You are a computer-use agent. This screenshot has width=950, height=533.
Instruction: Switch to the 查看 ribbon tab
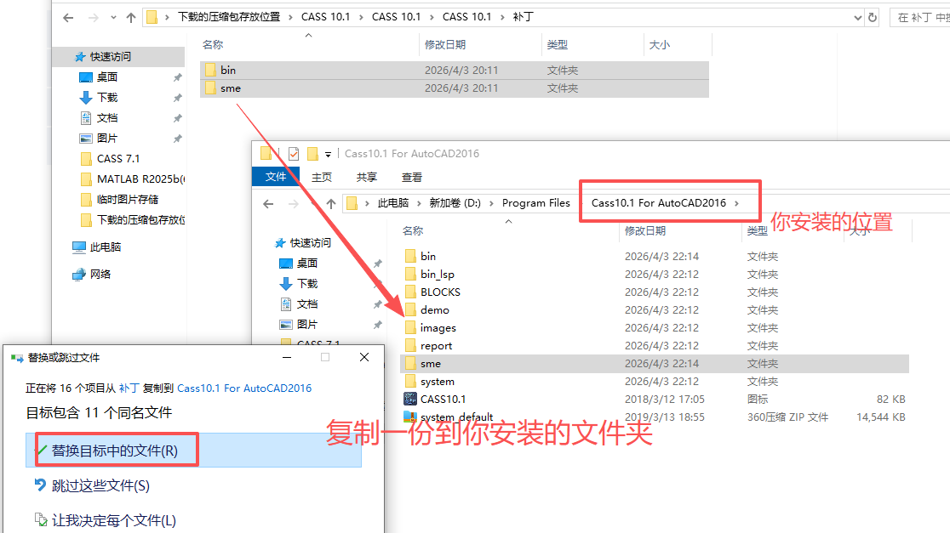413,177
